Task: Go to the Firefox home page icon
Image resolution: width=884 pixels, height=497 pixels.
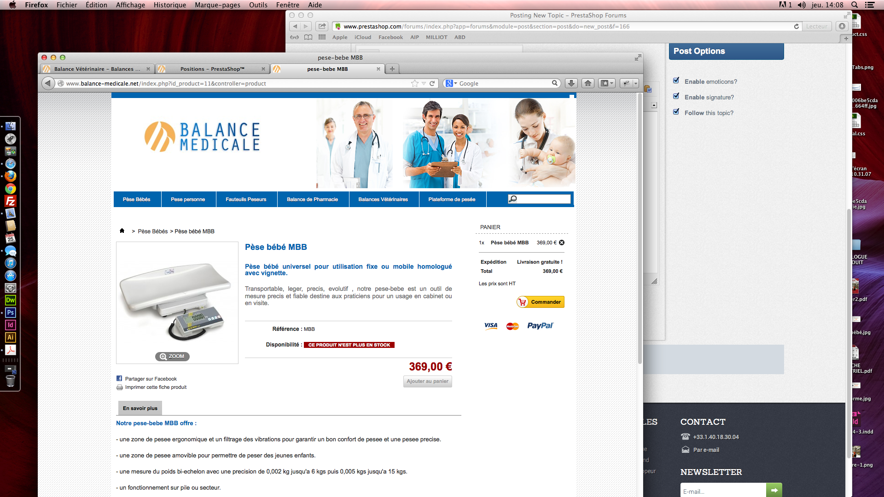Action: click(x=588, y=83)
